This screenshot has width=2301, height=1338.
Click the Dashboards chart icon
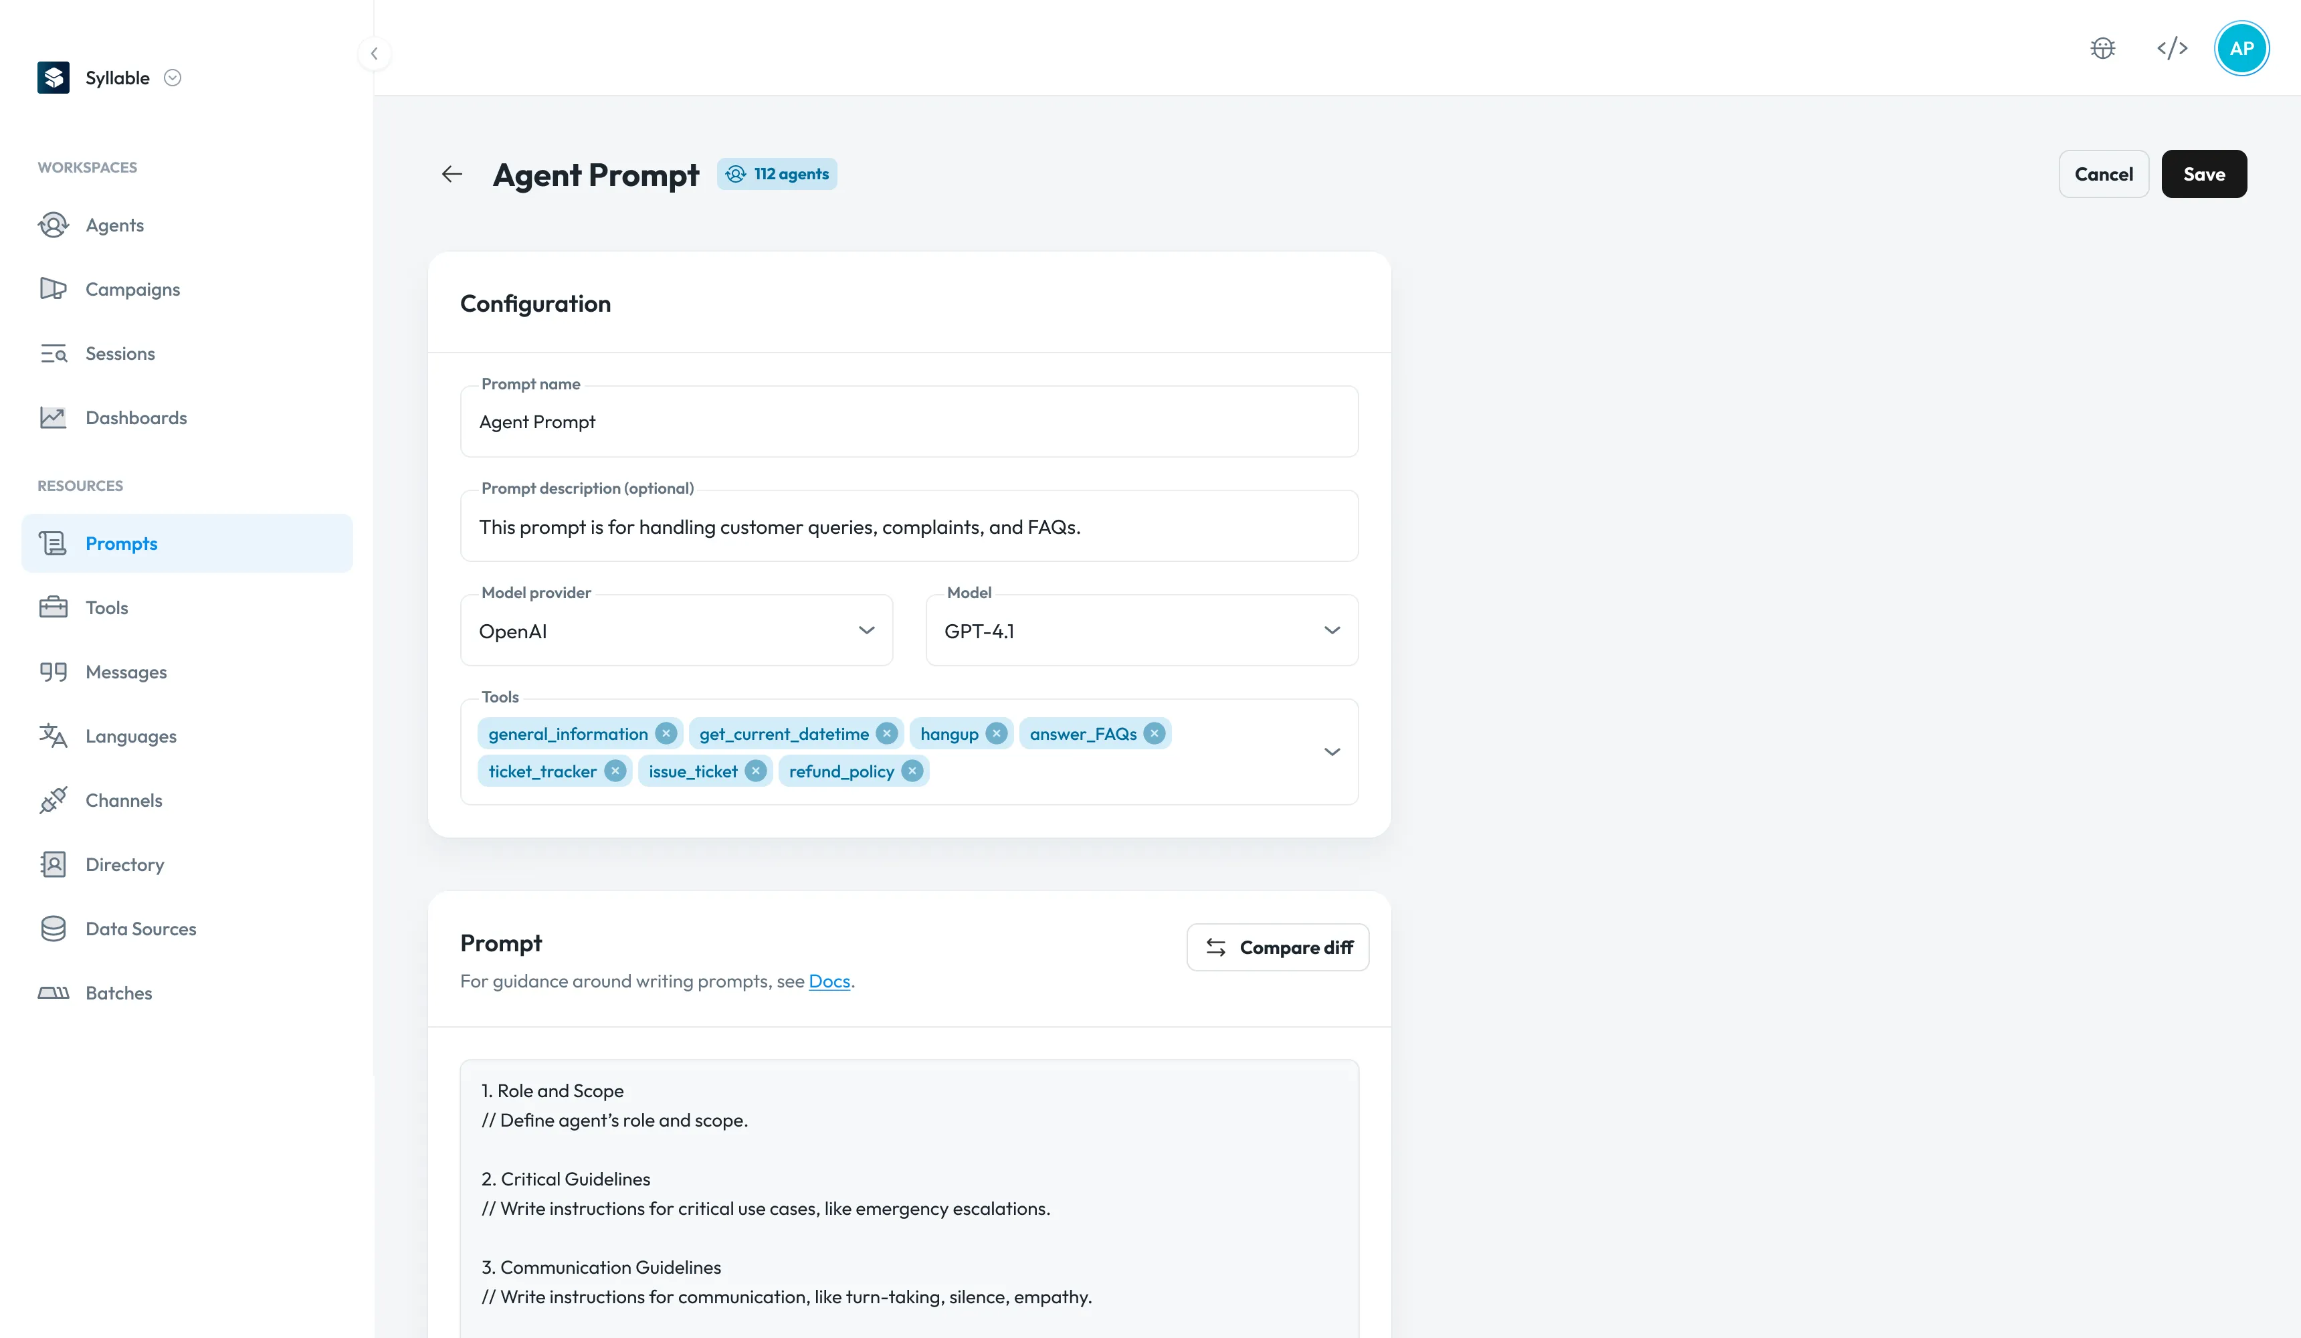(x=54, y=417)
